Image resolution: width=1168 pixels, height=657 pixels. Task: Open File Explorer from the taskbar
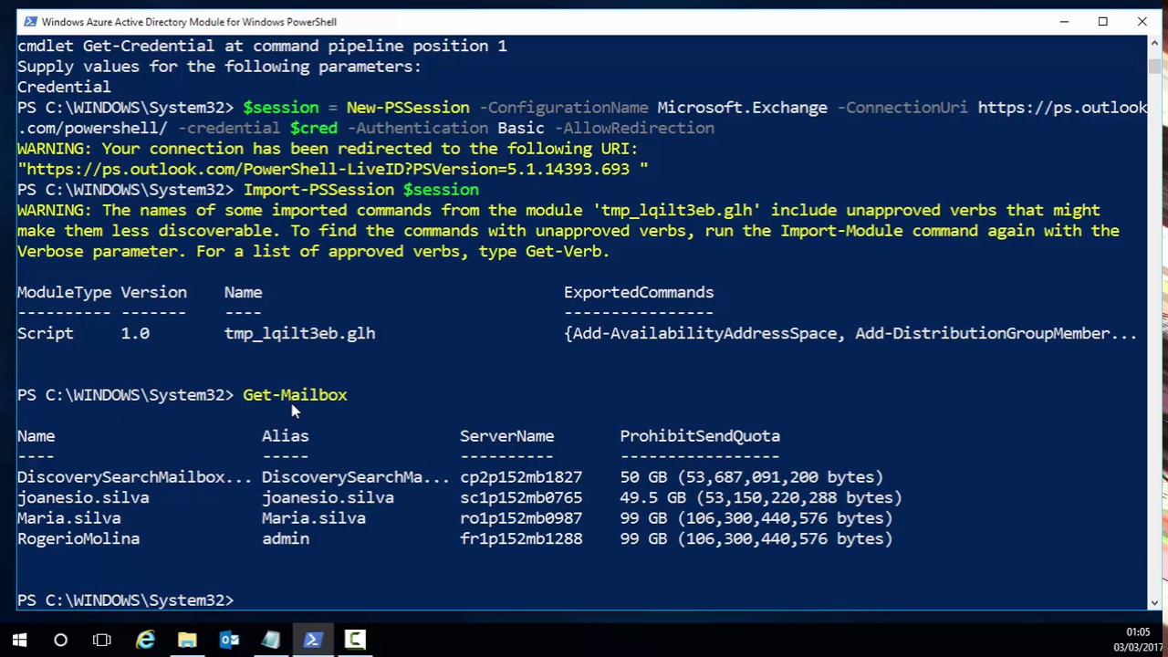[187, 640]
